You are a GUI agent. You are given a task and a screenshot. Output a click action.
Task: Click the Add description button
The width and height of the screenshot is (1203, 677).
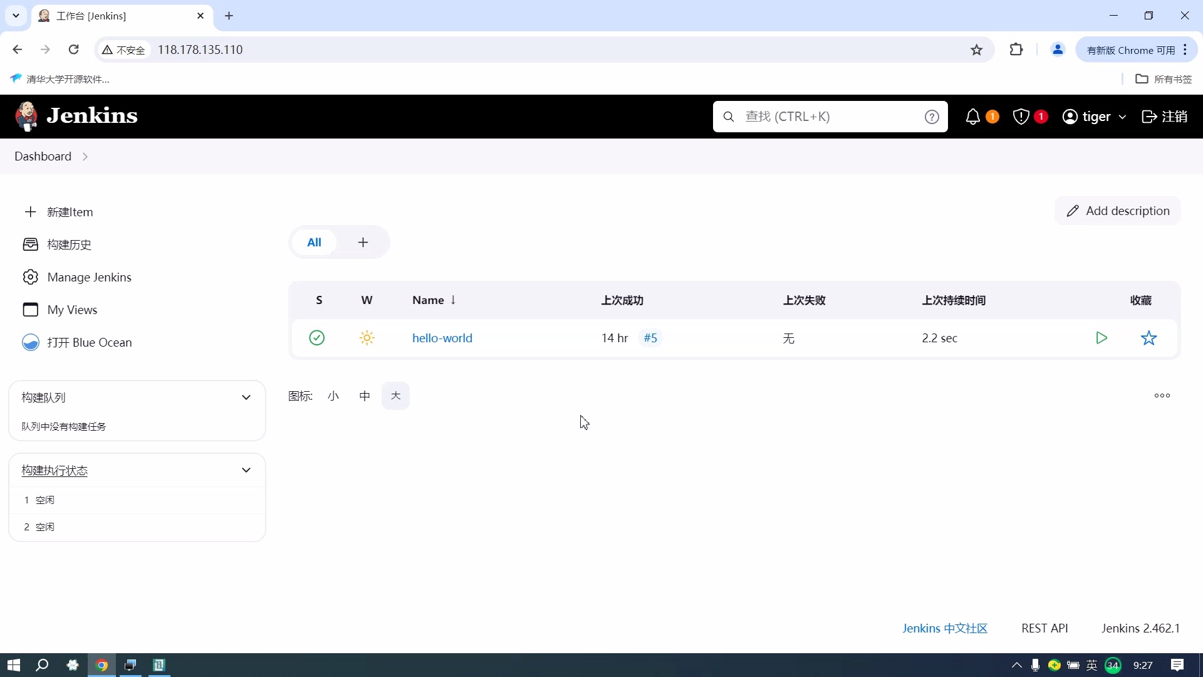[1118, 211]
